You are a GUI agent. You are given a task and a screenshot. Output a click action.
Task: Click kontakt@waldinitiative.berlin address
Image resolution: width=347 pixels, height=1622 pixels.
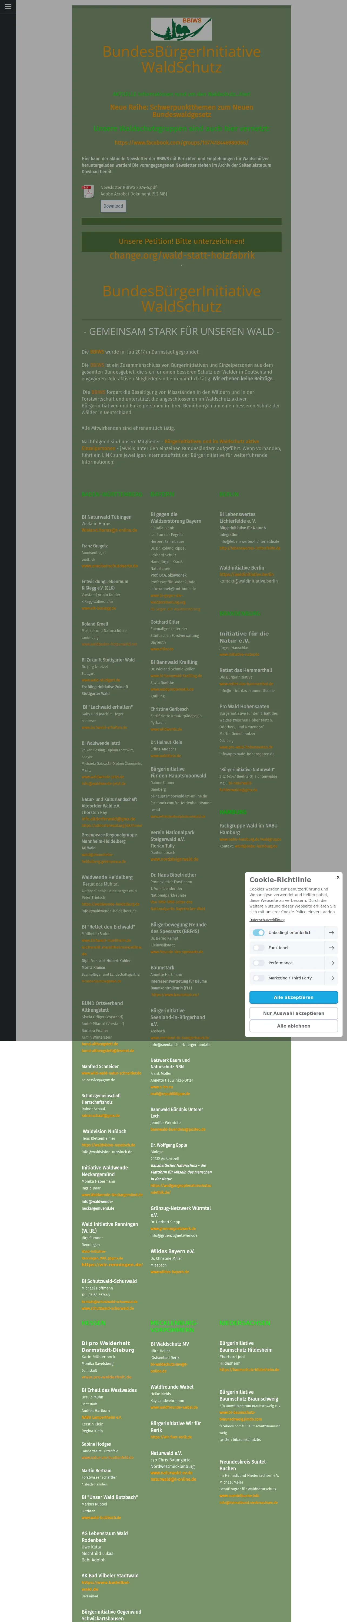(x=248, y=581)
